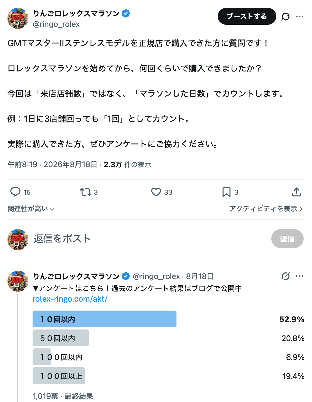
Task: Click the share upload icon
Action: [297, 192]
